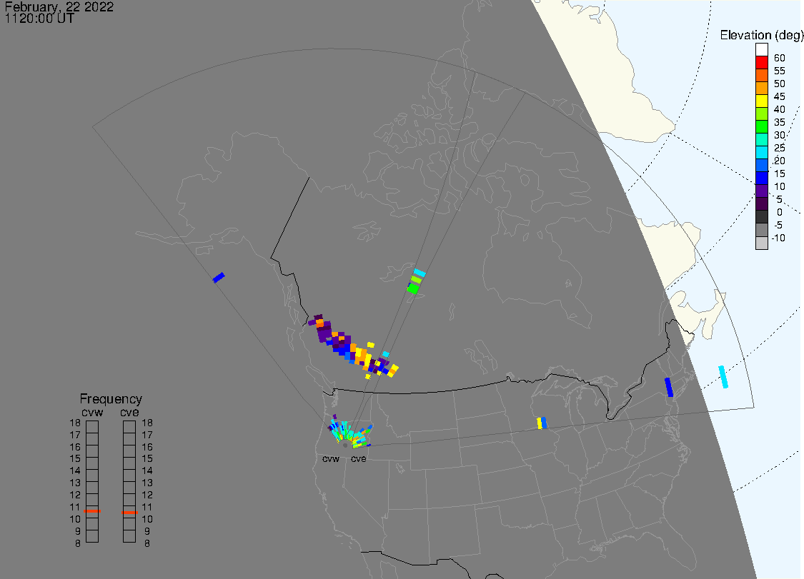This screenshot has width=804, height=579.
Task: Click the cyan echo patch atop the narrow beam
Action: click(420, 272)
